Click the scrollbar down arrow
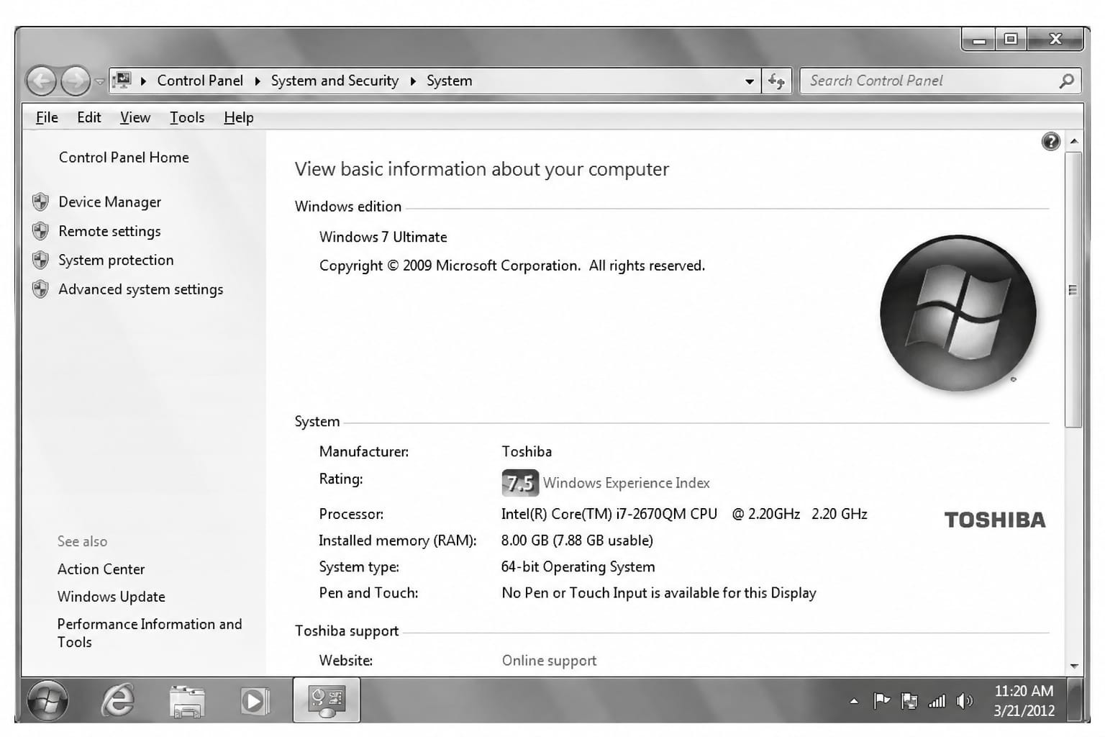Screen dimensions: 1105x737 [1074, 666]
